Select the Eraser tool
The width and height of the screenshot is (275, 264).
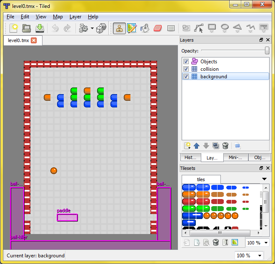pos(157,28)
